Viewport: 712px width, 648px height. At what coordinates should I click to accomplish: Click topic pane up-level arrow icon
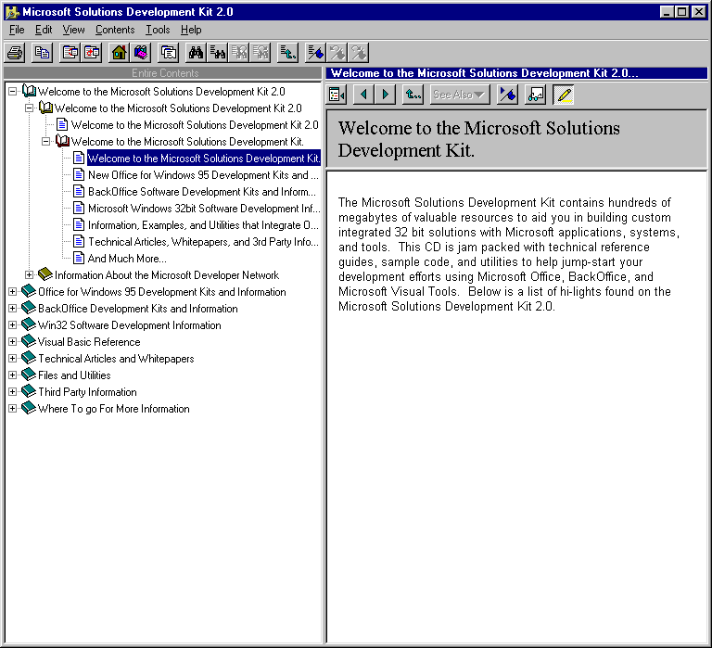click(413, 95)
